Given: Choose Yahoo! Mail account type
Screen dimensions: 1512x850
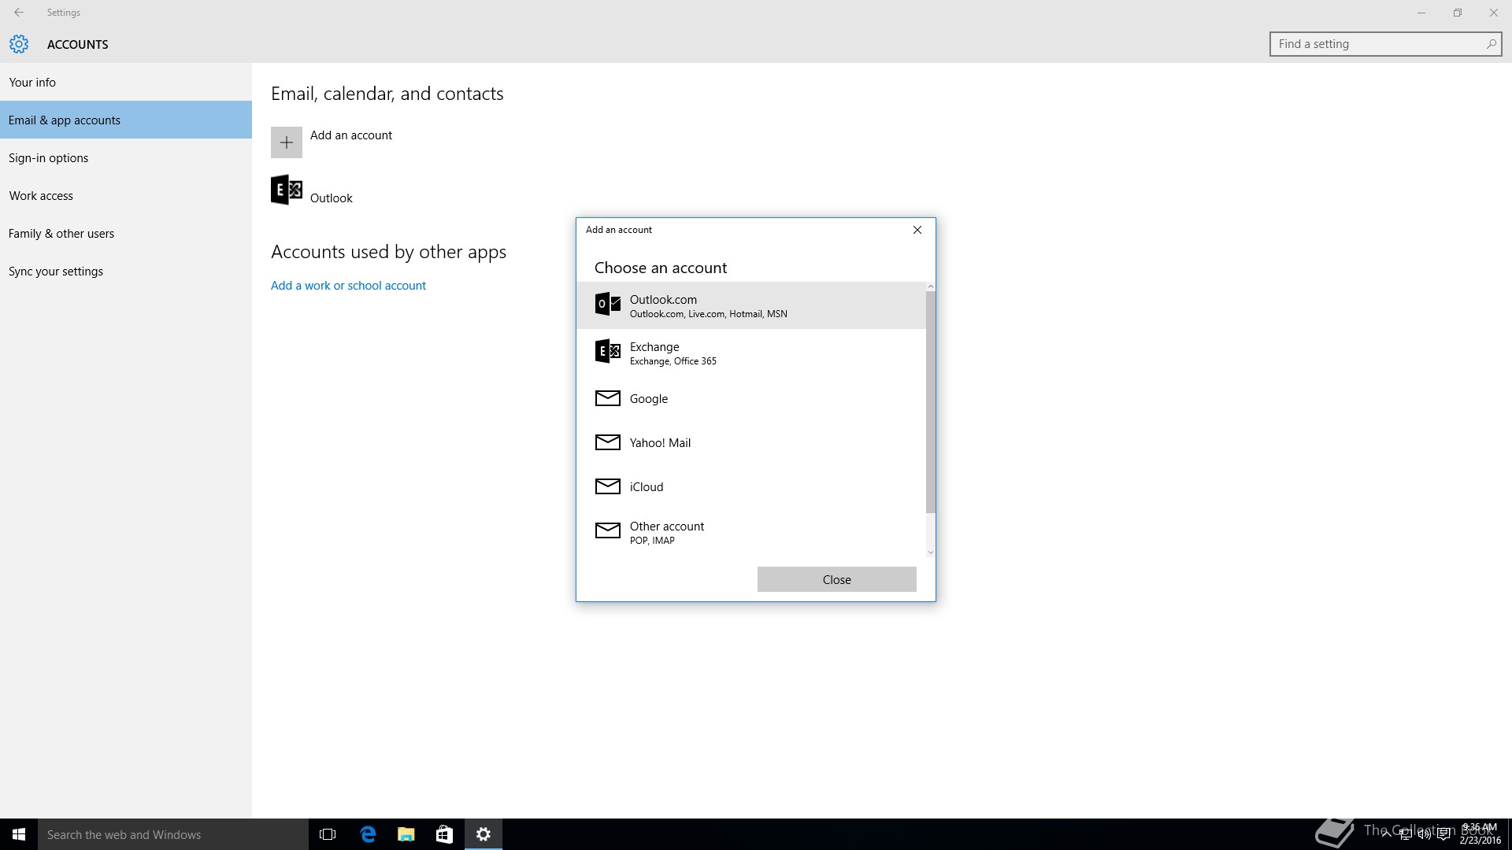Looking at the screenshot, I should [x=751, y=442].
